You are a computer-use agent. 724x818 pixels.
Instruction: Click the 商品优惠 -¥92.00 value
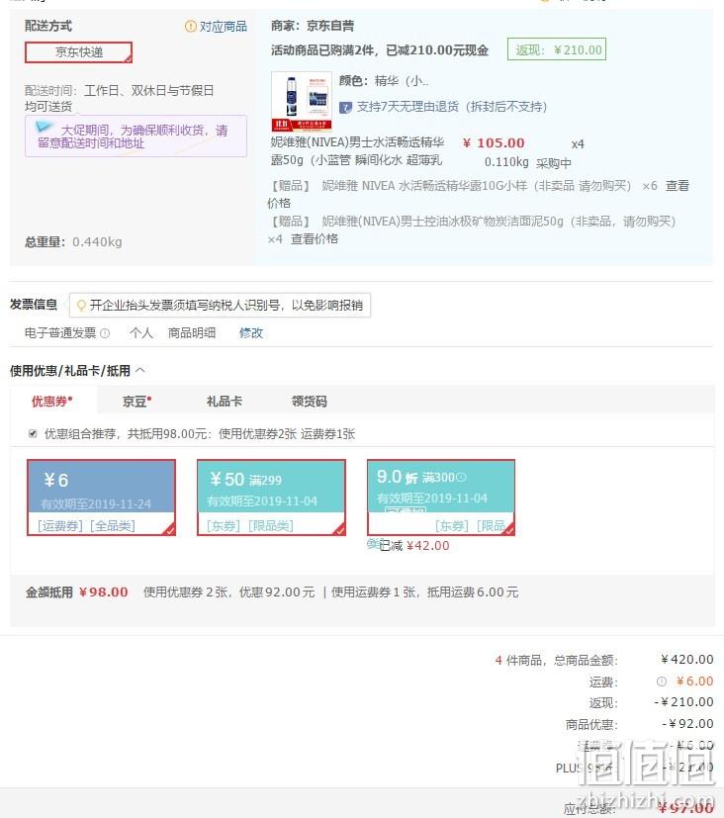coord(687,724)
